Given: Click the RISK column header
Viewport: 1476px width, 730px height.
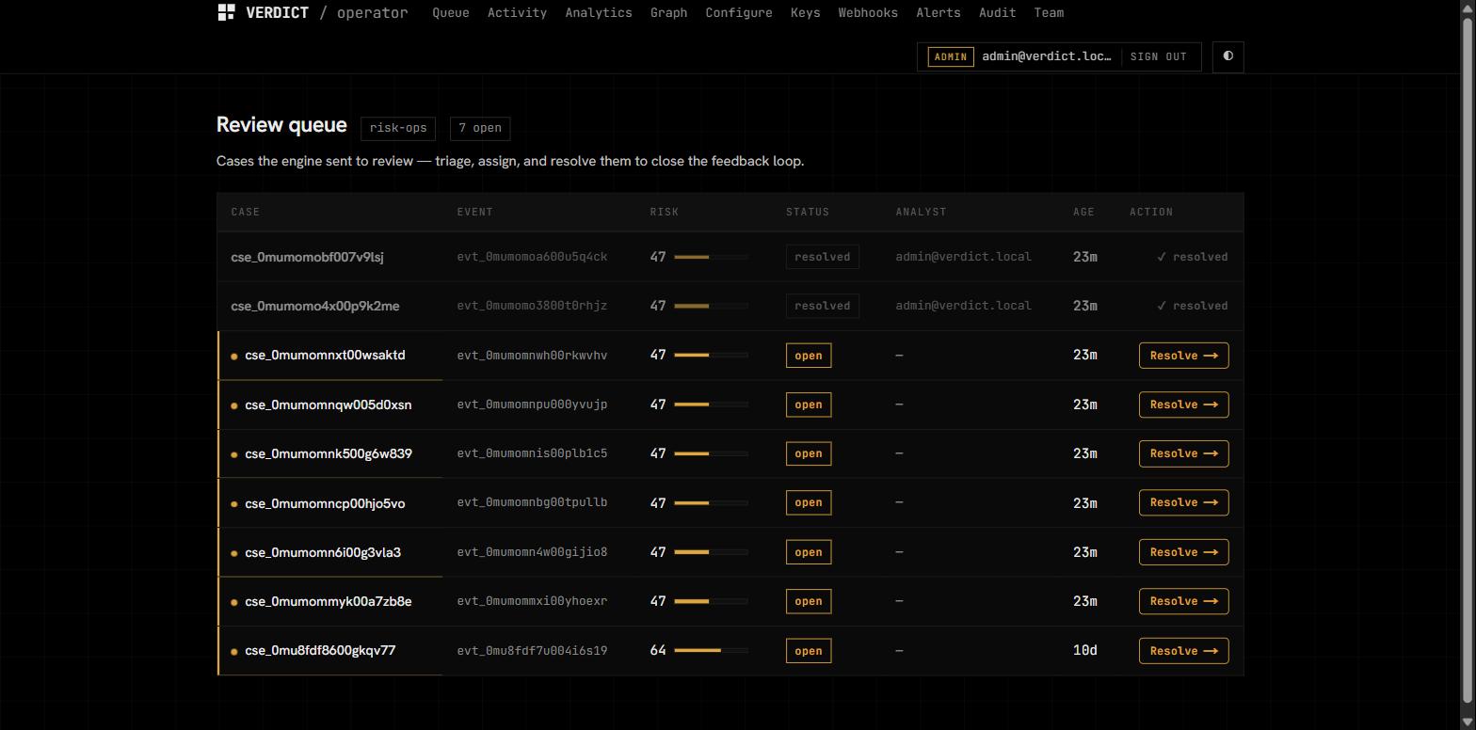Looking at the screenshot, I should pos(664,212).
